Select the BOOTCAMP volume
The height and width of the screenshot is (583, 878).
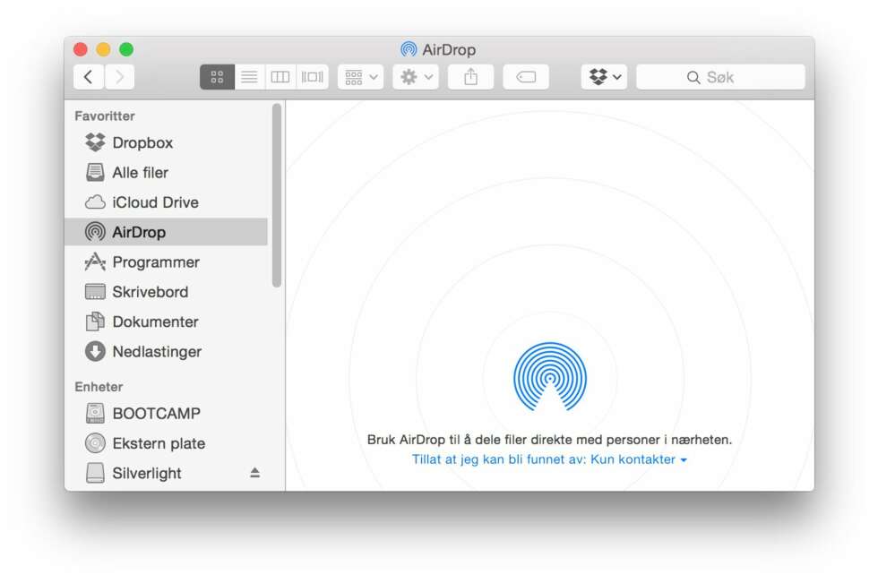167,414
